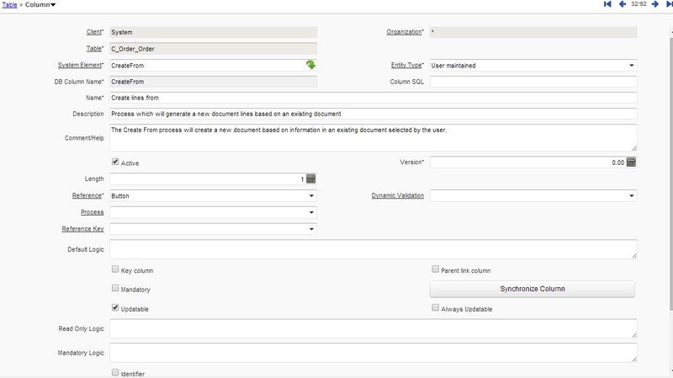Open the Reference dropdown showing Button
Viewport: 673px width, 378px height.
click(x=310, y=195)
